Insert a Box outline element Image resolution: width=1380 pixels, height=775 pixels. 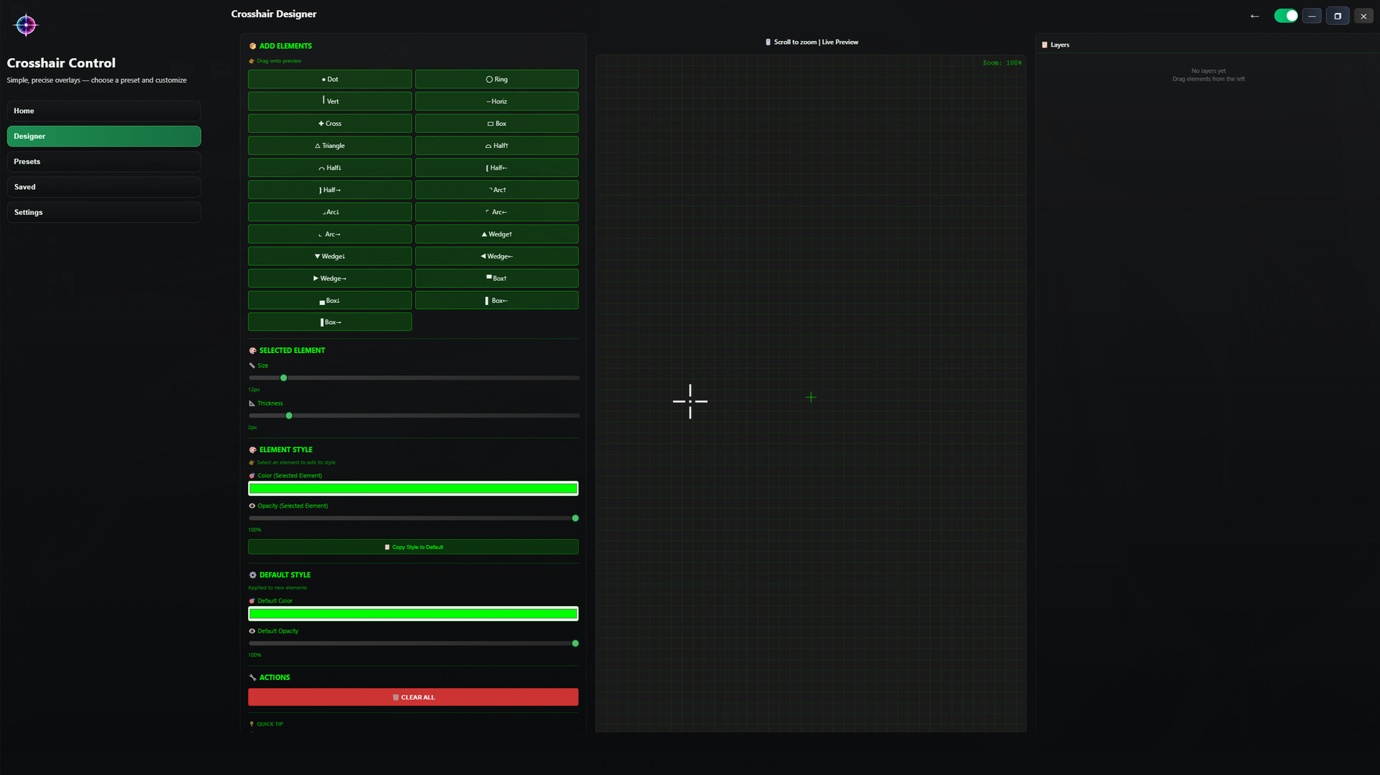(496, 124)
